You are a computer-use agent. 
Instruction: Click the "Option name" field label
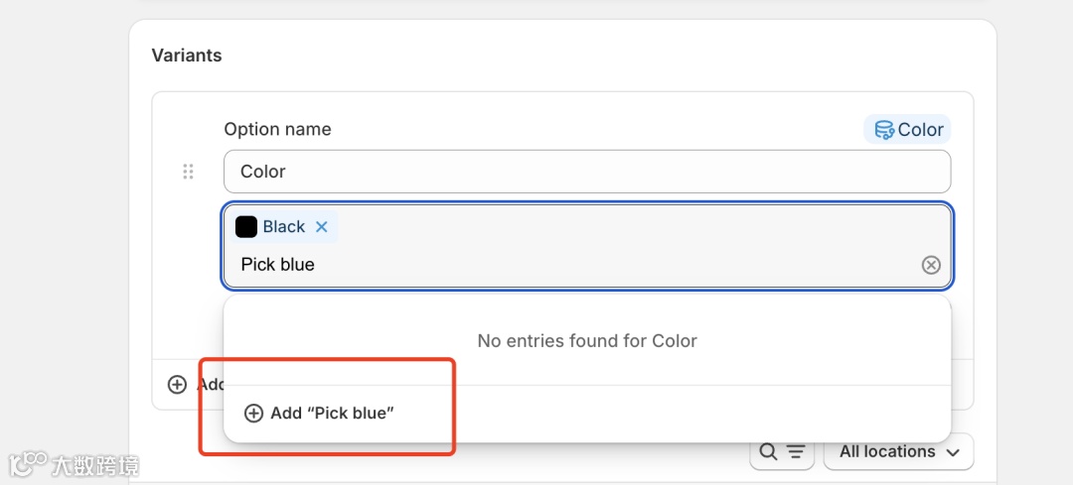tap(277, 130)
